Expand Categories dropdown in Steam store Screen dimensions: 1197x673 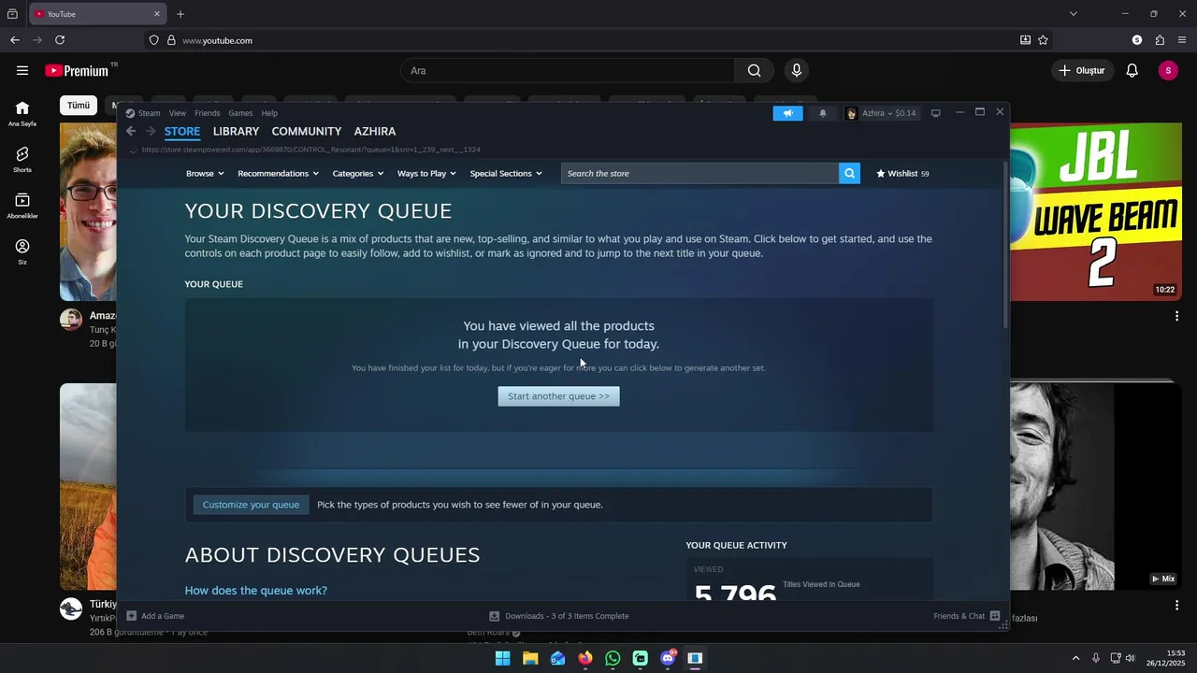[358, 173]
